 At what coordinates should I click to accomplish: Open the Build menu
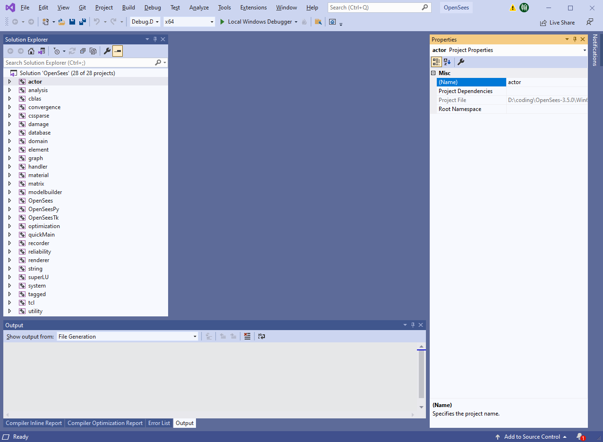(128, 8)
